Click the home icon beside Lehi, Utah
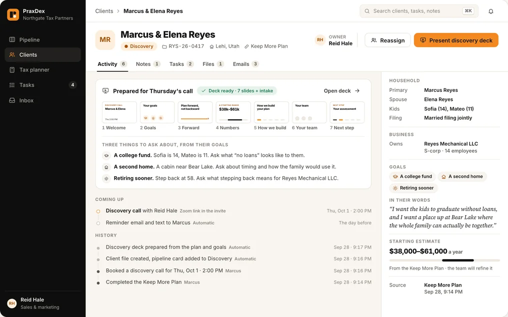 coord(211,46)
